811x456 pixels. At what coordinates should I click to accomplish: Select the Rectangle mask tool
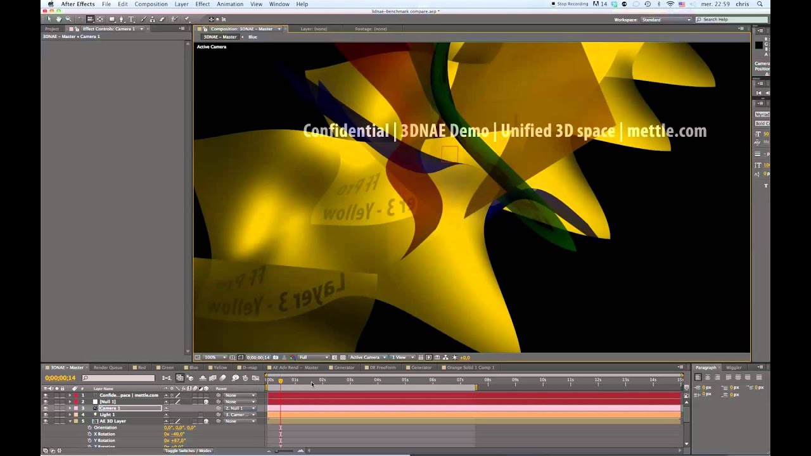112,19
